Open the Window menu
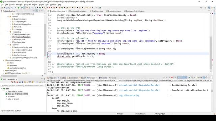Screen dimensions: 216x121 point(53,5)
